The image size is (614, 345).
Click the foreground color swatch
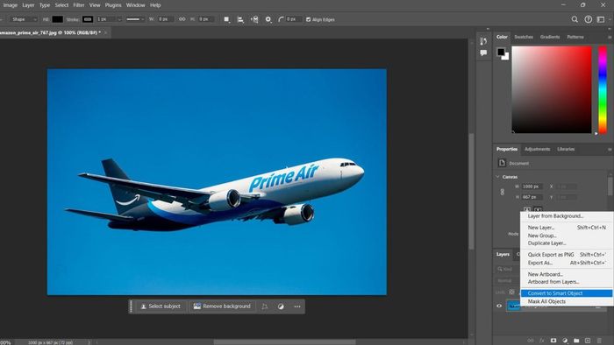[501, 52]
